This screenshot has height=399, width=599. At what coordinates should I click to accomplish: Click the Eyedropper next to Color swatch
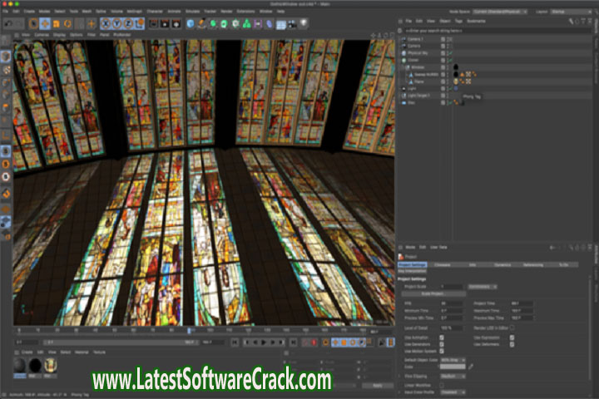(x=471, y=367)
